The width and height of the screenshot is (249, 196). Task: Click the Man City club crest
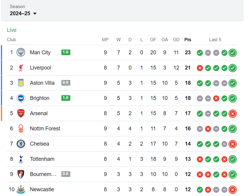[x=21, y=53]
